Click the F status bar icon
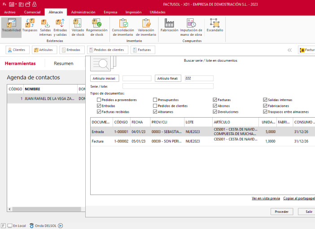 pos(4,225)
